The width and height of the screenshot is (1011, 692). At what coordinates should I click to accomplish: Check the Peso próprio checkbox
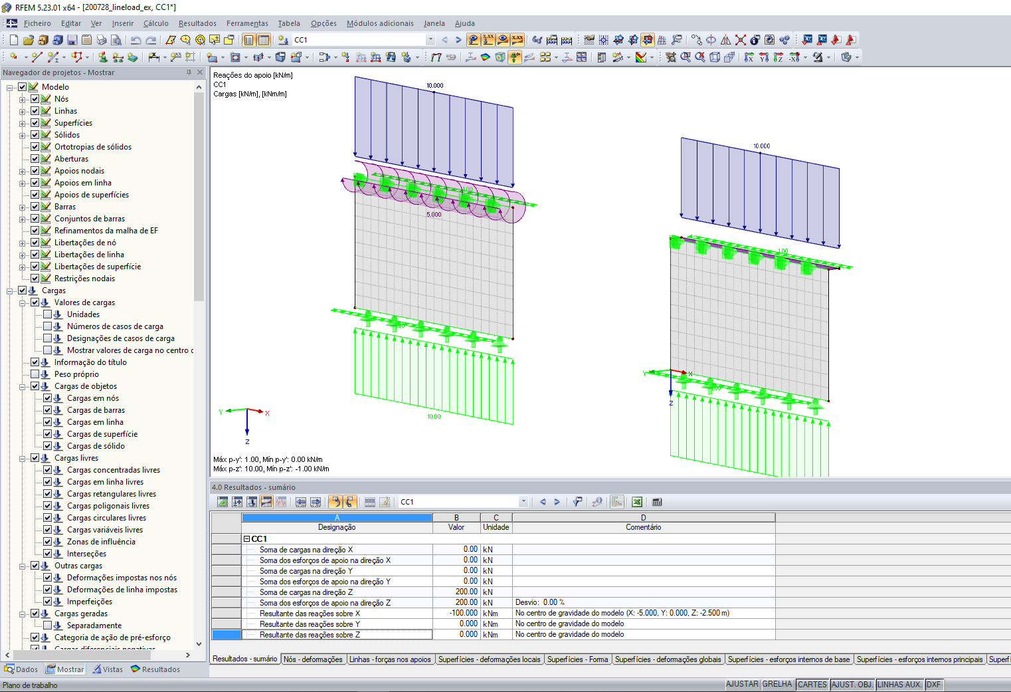(x=35, y=374)
